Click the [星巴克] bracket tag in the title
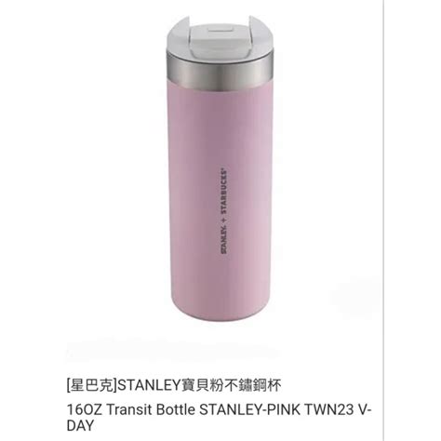This screenshot has width=441, height=441. [x=92, y=386]
